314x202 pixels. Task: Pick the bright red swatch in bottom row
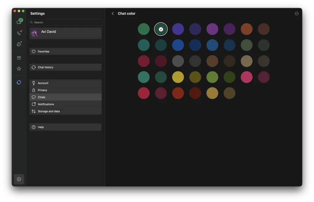144,93
